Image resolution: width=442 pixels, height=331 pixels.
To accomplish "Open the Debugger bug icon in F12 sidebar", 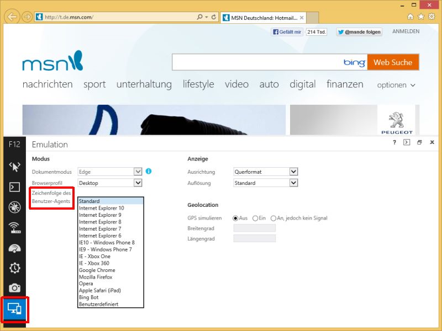I will (x=15, y=207).
